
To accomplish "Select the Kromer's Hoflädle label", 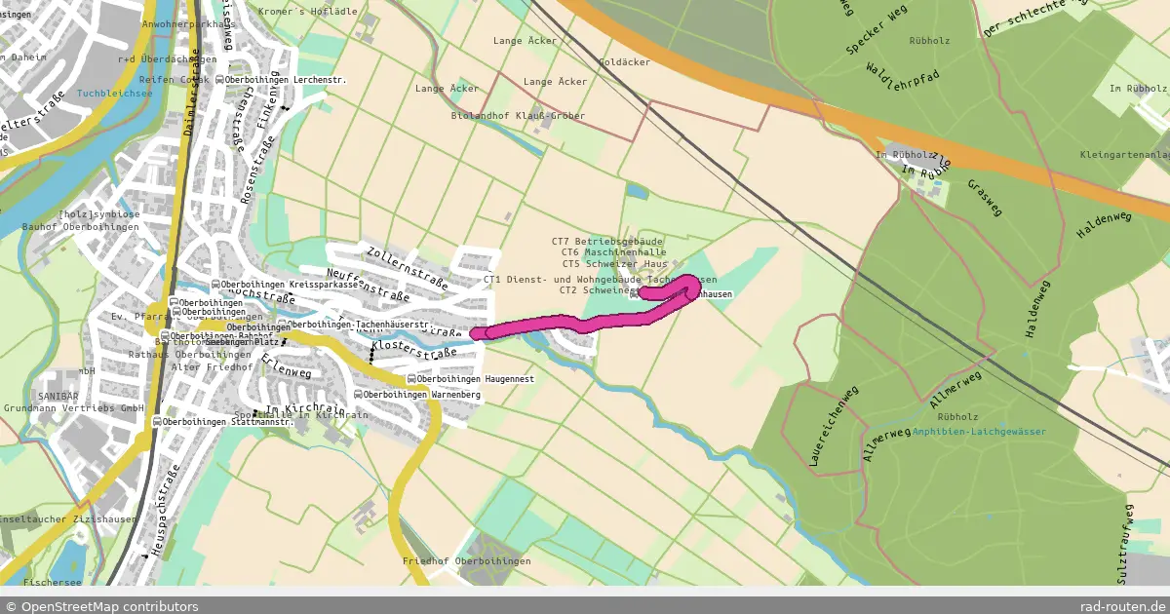I will pos(308,12).
